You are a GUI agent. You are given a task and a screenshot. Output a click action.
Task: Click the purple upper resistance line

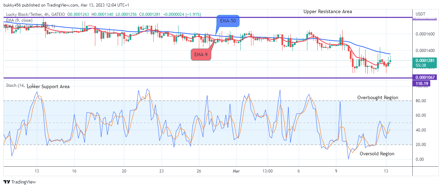207,17
